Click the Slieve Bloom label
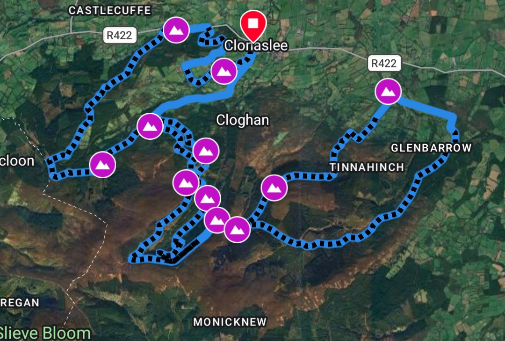505x341 pixels. pos(45,333)
